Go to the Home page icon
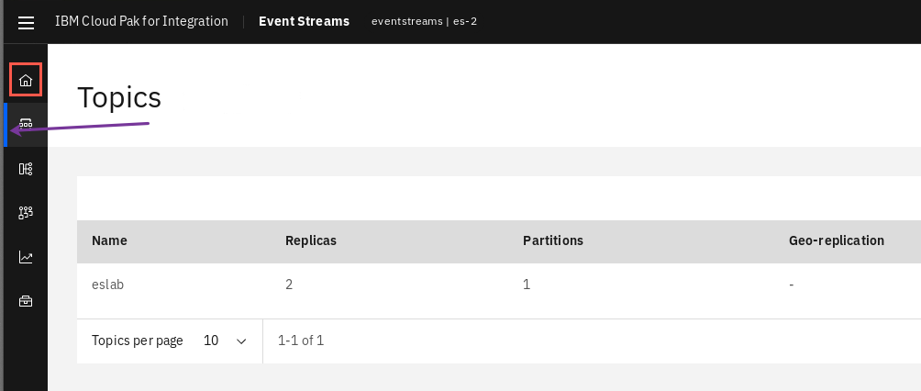This screenshot has height=391, width=921. point(26,80)
